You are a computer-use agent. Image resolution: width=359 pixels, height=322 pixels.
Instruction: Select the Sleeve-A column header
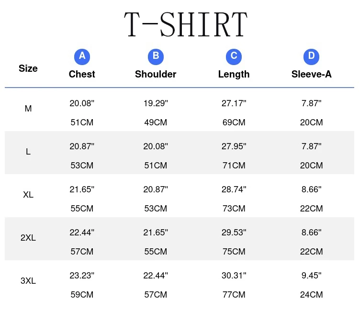point(311,74)
